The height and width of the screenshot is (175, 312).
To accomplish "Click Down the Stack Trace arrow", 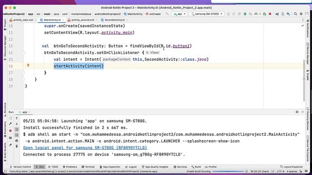I will 17,123.
